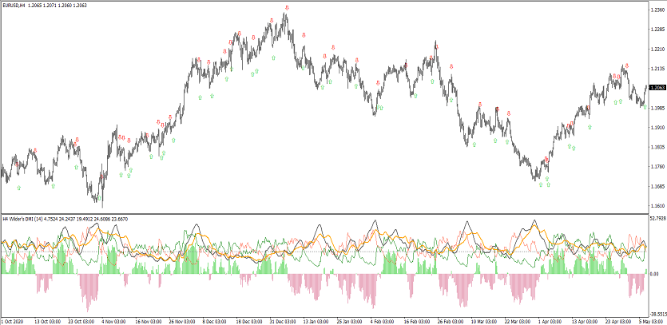Click the Wilder's DMI (14) indicator label
This screenshot has width=667, height=325.
pos(30,219)
